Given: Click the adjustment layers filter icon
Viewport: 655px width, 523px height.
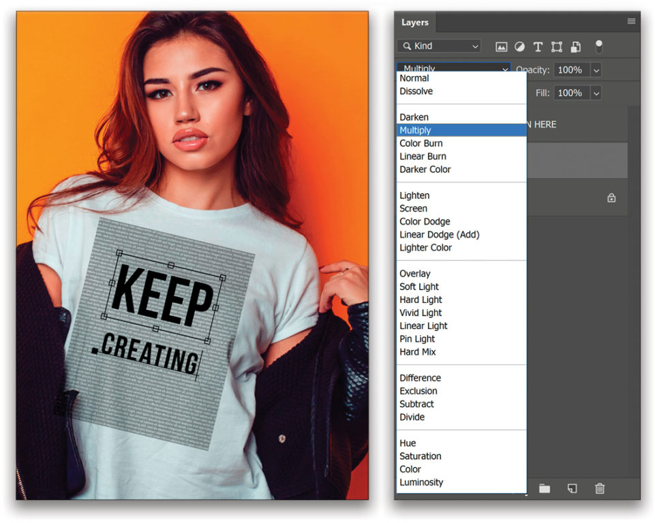Looking at the screenshot, I should pos(519,46).
